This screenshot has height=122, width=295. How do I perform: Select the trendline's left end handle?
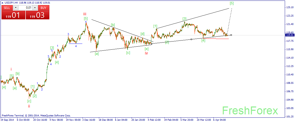(152, 44)
